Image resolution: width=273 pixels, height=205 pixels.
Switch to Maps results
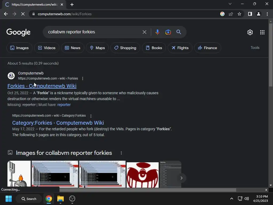tap(97, 48)
